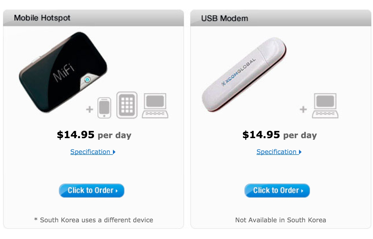The image size is (373, 239).
Task: Click the plus sign in USB Modem panel
Action: point(303,109)
